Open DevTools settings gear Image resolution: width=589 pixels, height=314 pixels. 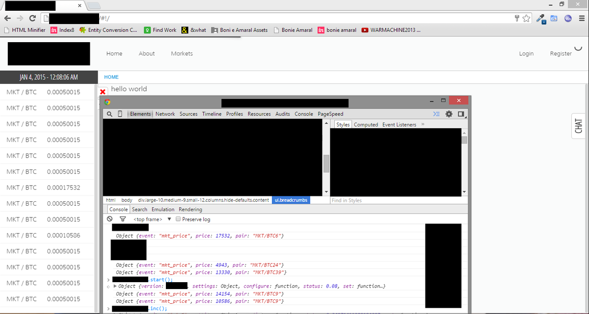tap(449, 114)
